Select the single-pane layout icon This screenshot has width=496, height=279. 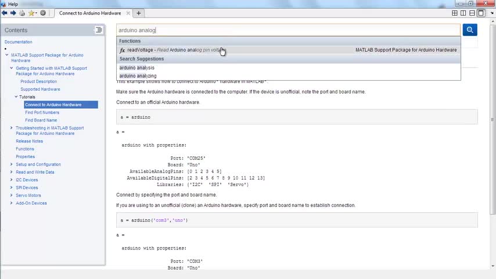[481, 13]
